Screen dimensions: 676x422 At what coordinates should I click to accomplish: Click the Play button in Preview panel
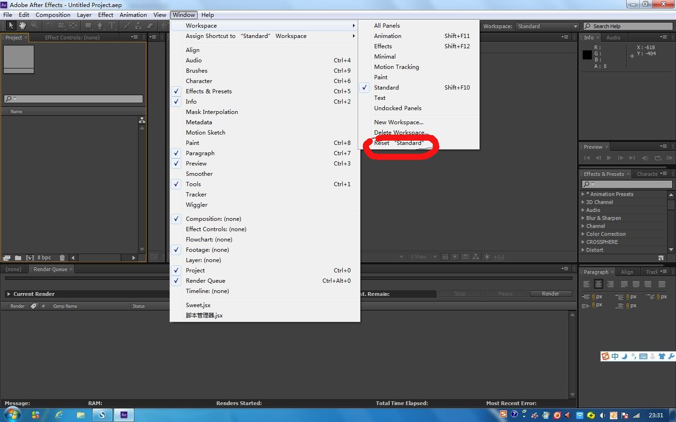coord(609,158)
